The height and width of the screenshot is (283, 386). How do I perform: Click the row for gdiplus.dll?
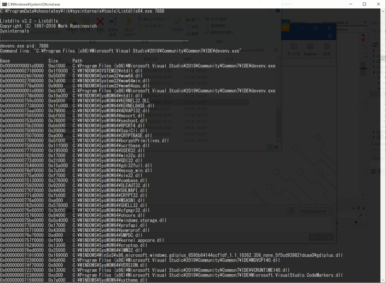coord(171,255)
